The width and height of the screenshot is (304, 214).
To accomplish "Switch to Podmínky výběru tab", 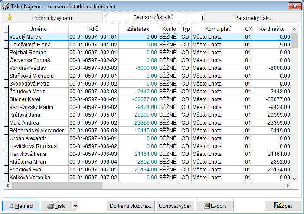I will (x=52, y=18).
